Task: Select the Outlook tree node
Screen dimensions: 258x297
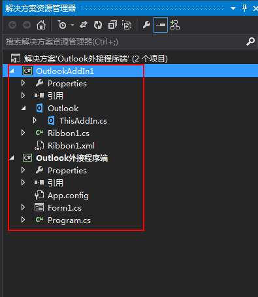Action: coord(63,109)
